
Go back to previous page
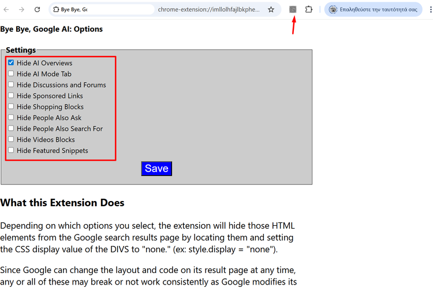point(6,10)
